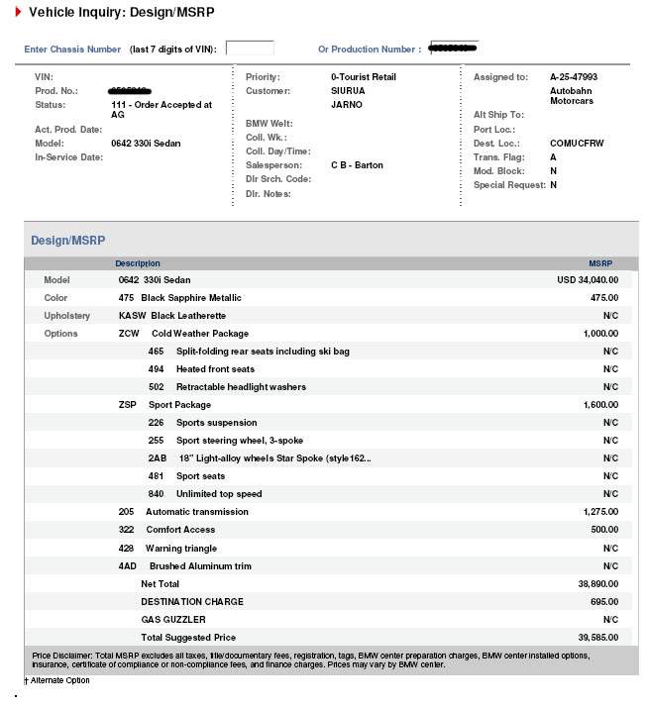Click the dealer name 'Autobahn Motorcars'
This screenshot has width=647, height=709.
click(572, 96)
